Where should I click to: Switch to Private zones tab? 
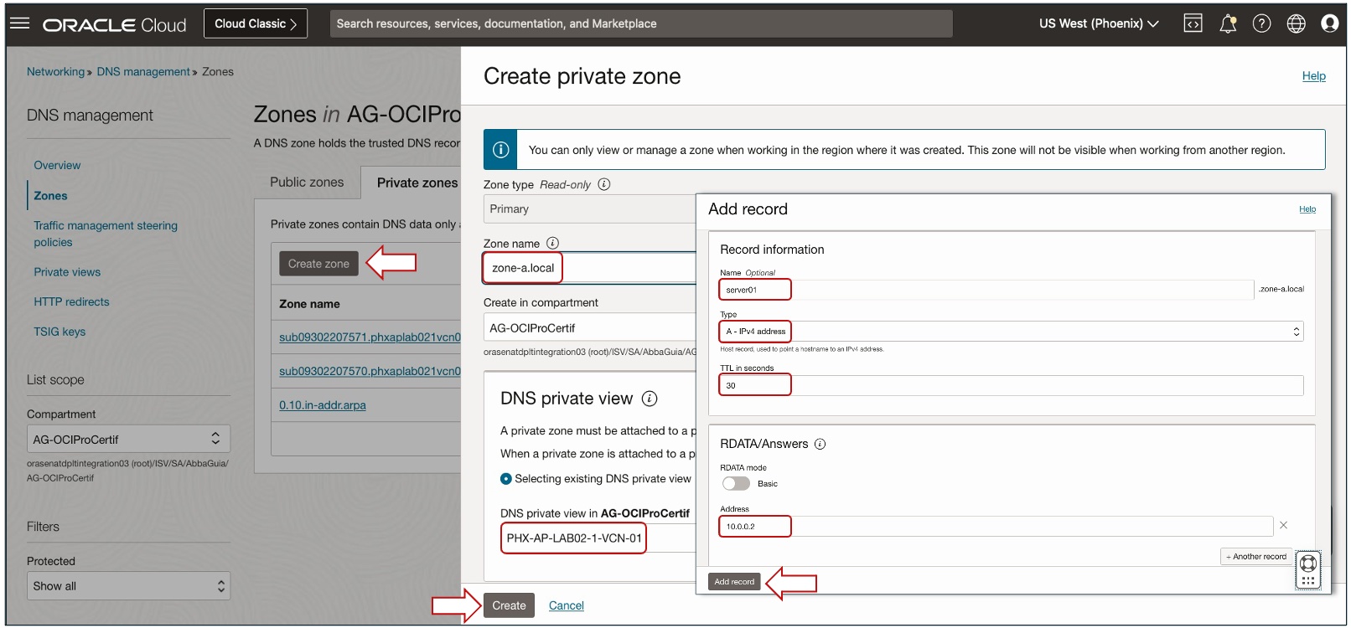(x=417, y=183)
